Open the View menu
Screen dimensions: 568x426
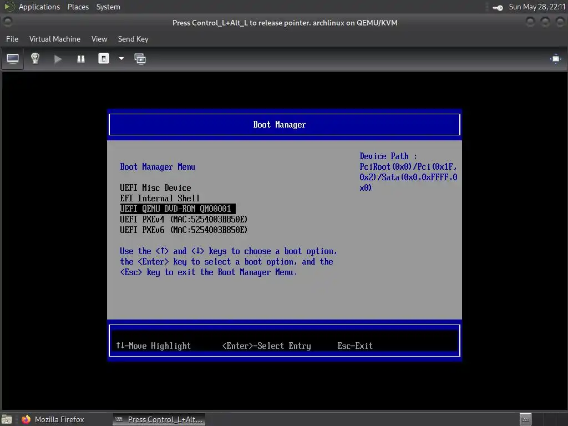(x=99, y=39)
